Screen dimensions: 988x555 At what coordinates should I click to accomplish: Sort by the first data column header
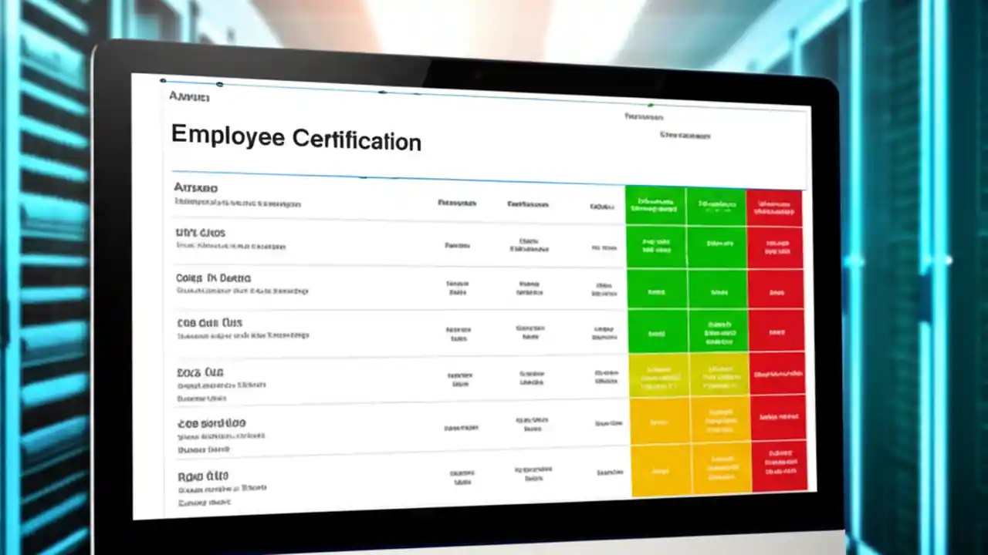pos(457,203)
